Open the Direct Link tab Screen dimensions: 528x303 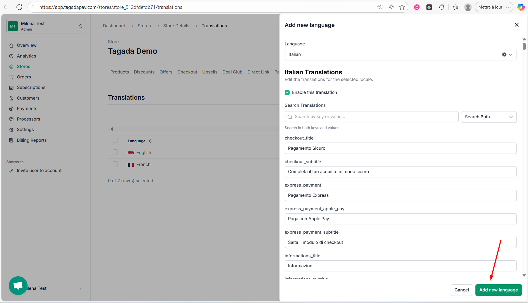coord(258,72)
